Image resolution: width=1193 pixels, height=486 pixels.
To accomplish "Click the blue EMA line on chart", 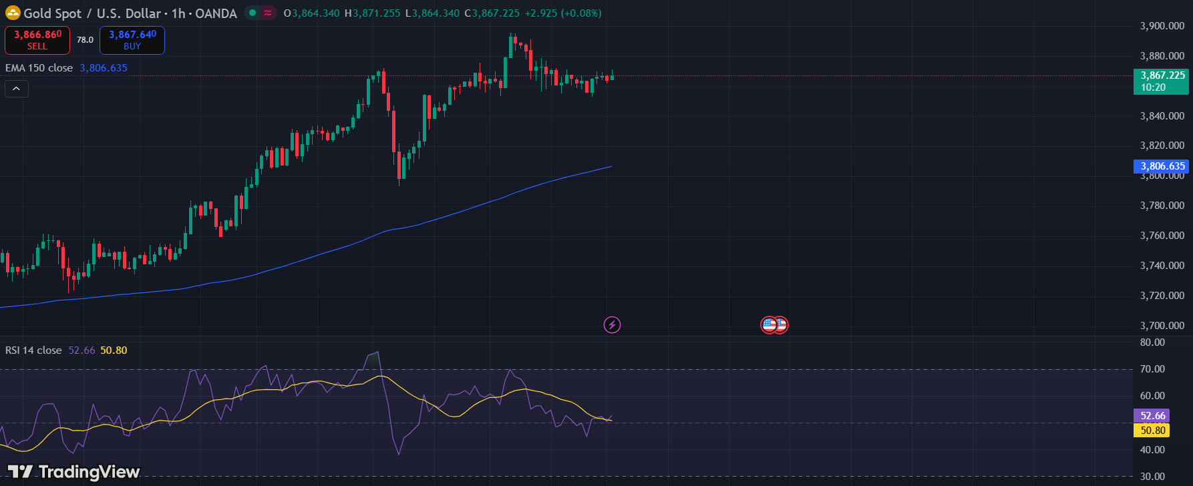I will [468, 209].
